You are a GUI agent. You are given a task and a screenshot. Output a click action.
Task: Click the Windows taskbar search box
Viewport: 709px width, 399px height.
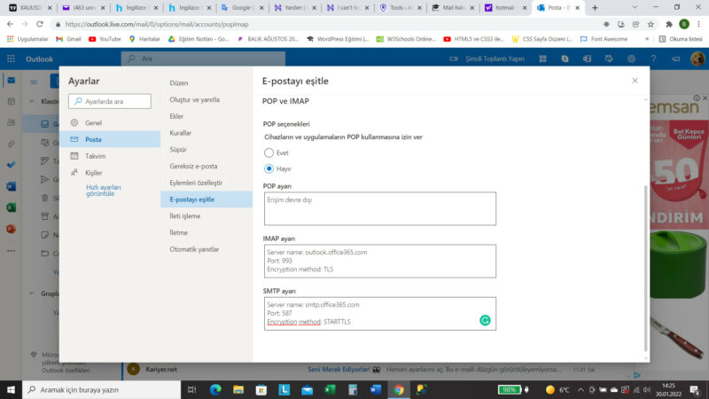(x=101, y=389)
